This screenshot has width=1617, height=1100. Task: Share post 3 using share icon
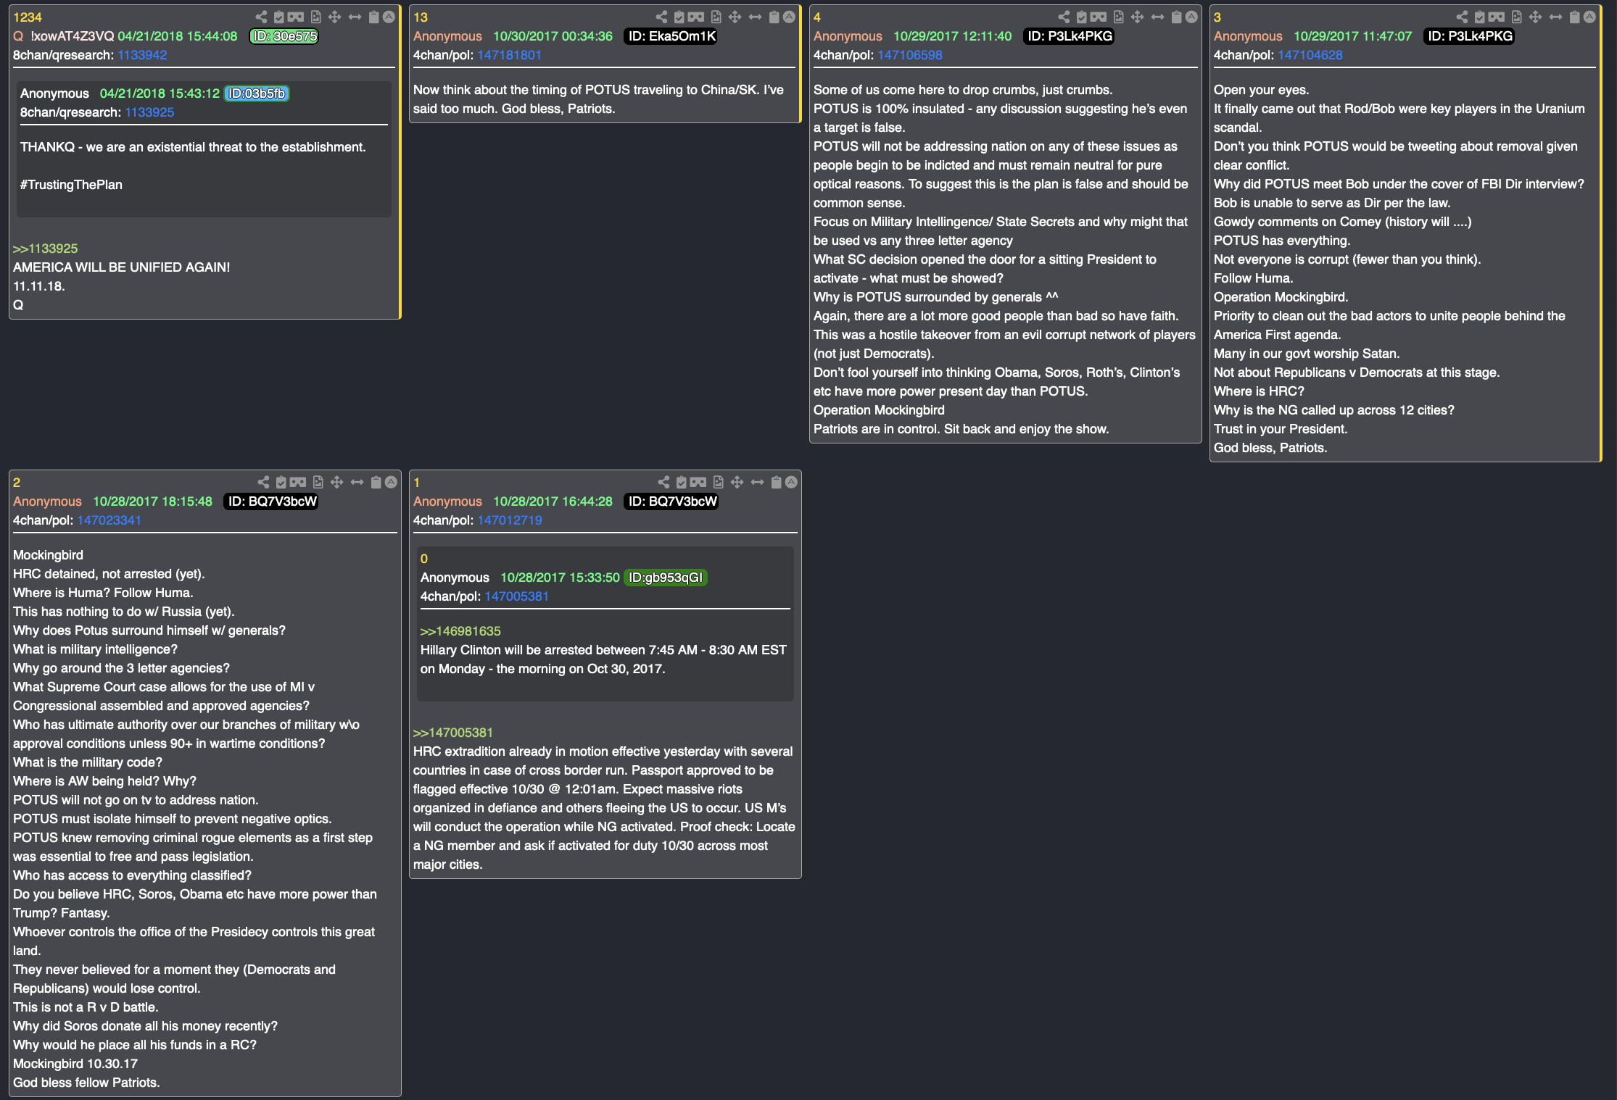(x=1462, y=17)
